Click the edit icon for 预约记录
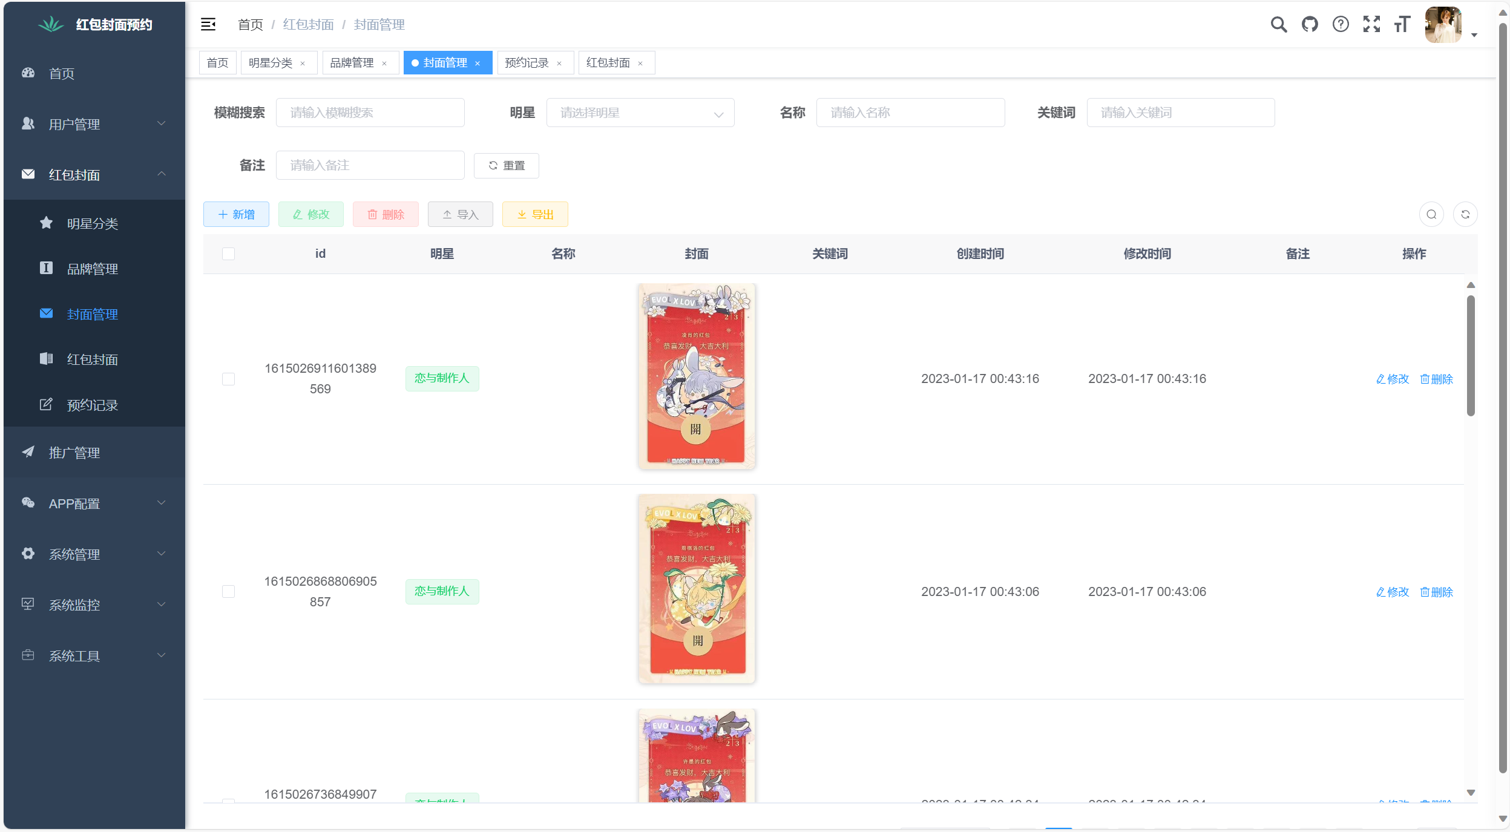Viewport: 1510px width, 832px height. coord(46,404)
